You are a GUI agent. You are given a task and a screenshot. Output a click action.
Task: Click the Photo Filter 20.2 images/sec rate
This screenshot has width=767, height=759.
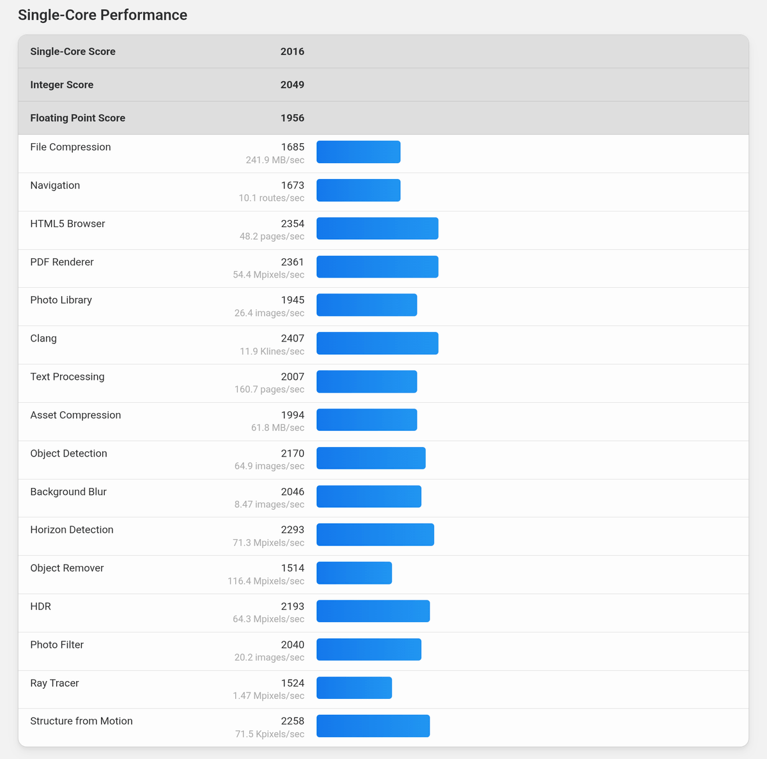click(269, 657)
